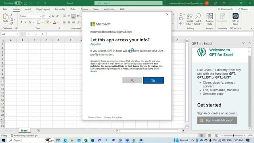Select the Sheet1 tab
The height and width of the screenshot is (143, 254).
click(25, 131)
